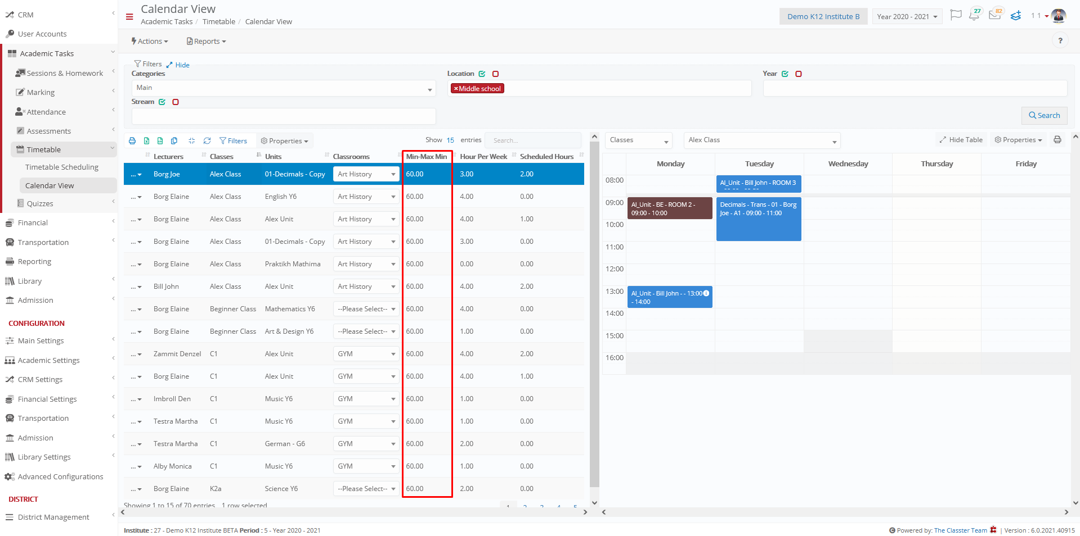
Task: Open the flag icon in the header
Action: point(956,15)
